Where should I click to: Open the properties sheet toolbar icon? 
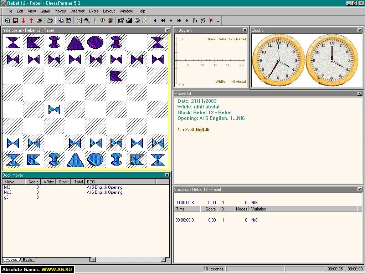point(121,20)
